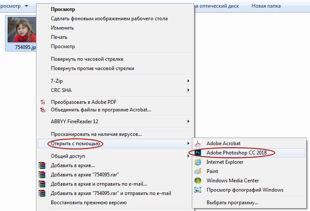Expand the 'Общий доступ' submenu arrow
Screen dimensions: 310x211
point(188,156)
